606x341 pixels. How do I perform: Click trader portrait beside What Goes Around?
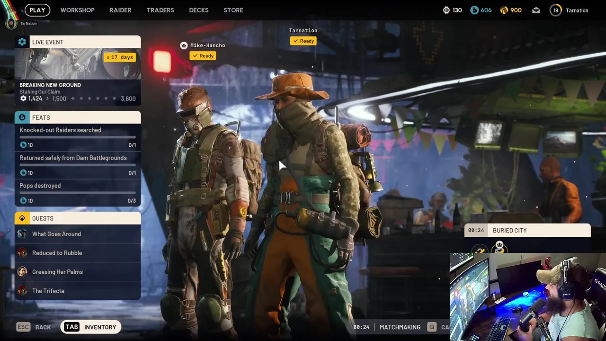(22, 234)
